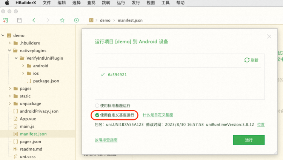Click the new file toolbar icon
The height and width of the screenshot is (160, 283).
click(x=5, y=20)
